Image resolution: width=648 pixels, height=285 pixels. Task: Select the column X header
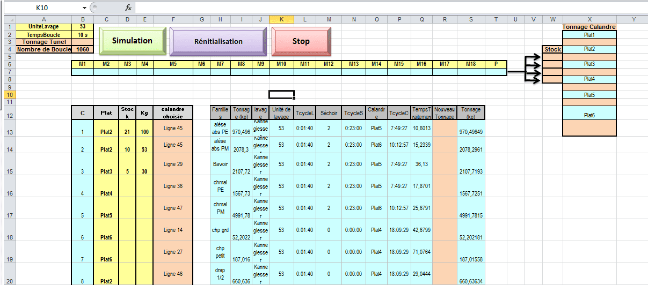(x=589, y=19)
